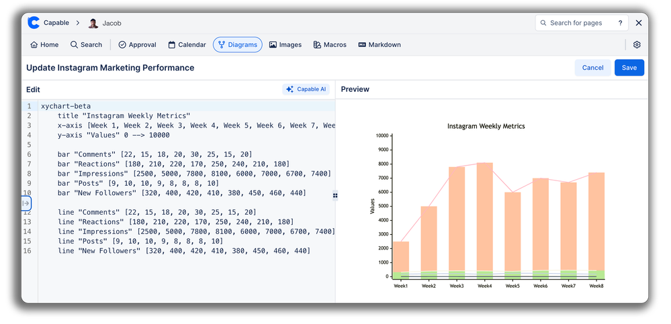Click the line "Comments" code line
Screen dimensions: 671x324
(x=157, y=212)
